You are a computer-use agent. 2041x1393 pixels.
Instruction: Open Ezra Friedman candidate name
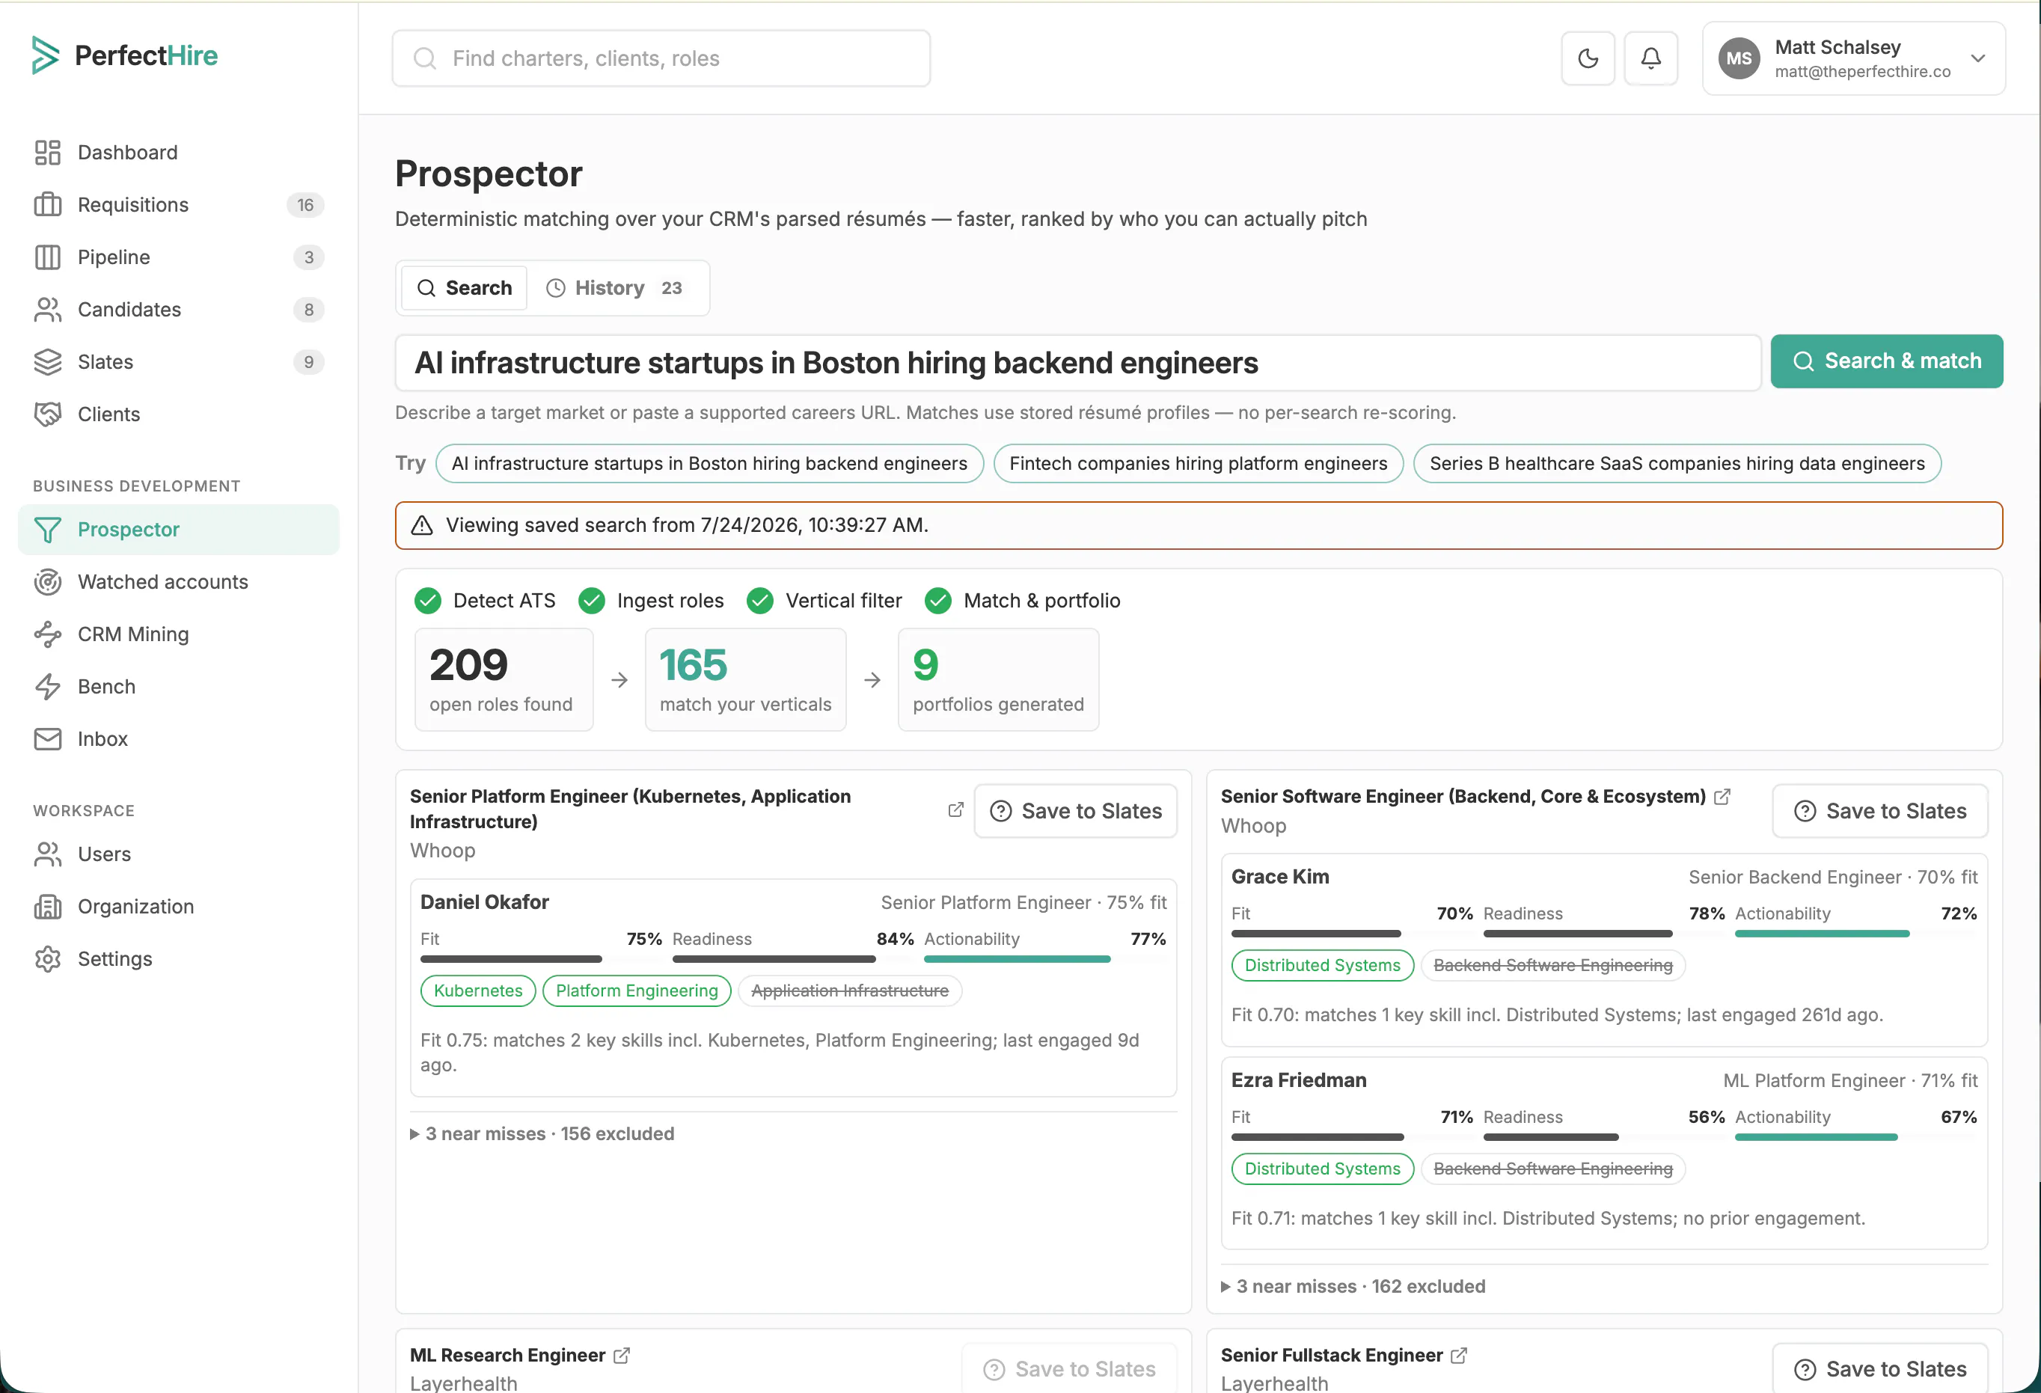coord(1299,1080)
